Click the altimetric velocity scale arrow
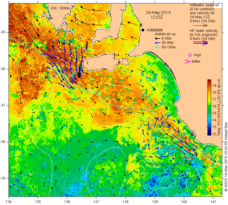The width and height of the screenshot is (228, 205). (x=200, y=26)
